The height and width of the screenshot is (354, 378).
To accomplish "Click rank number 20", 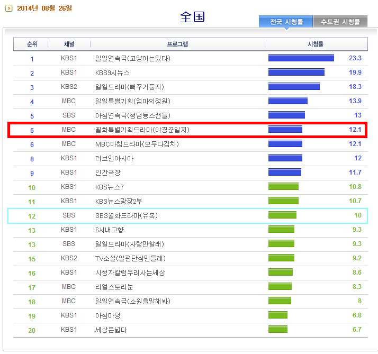I will pos(32,330).
